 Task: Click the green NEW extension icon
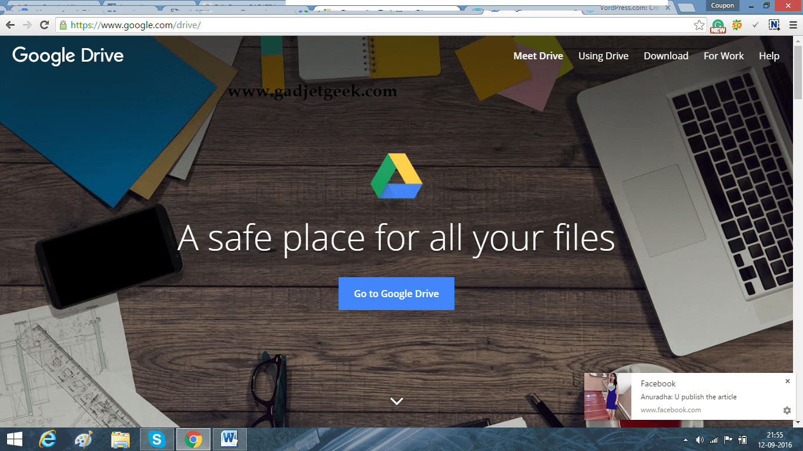pyautogui.click(x=718, y=26)
